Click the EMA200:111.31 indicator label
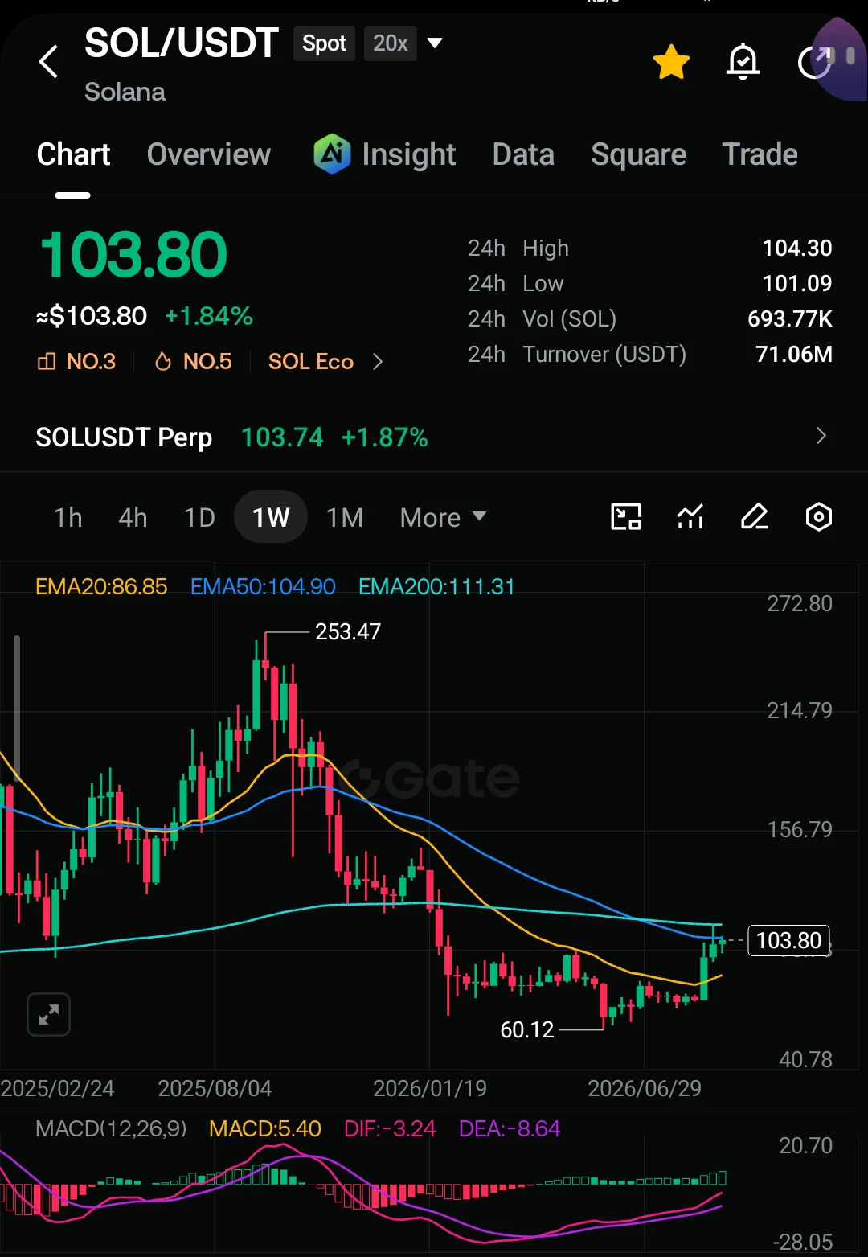The height and width of the screenshot is (1257, 868). coord(436,586)
